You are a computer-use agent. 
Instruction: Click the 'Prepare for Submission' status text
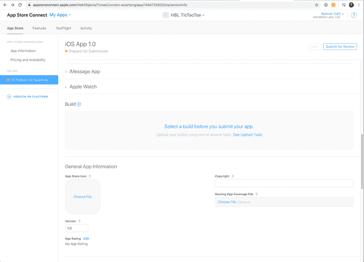[x=88, y=51]
